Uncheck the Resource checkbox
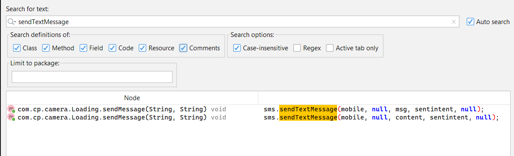This screenshot has width=514, height=156. (142, 48)
